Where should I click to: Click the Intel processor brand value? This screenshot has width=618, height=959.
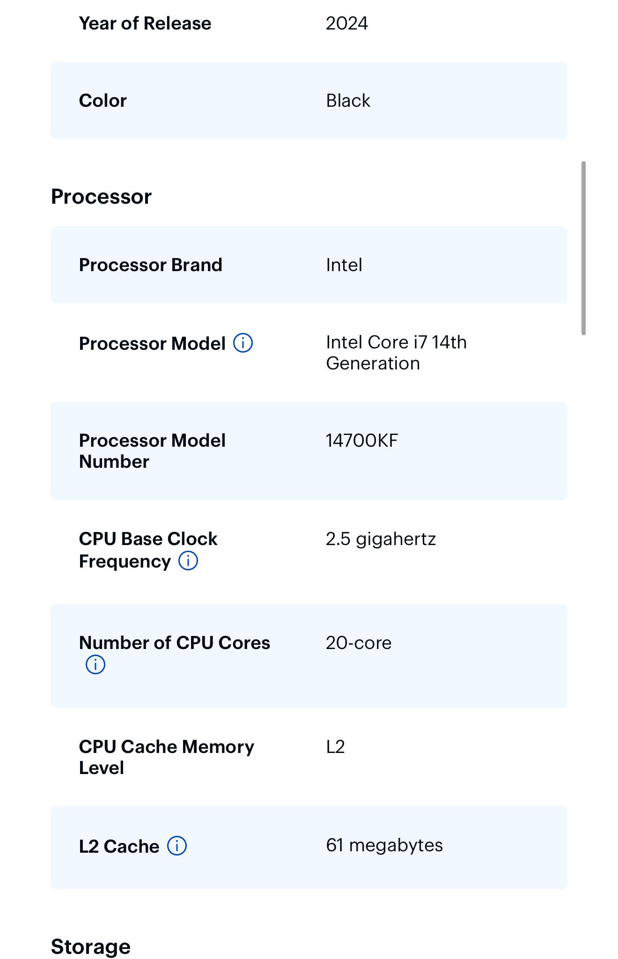[x=344, y=265]
